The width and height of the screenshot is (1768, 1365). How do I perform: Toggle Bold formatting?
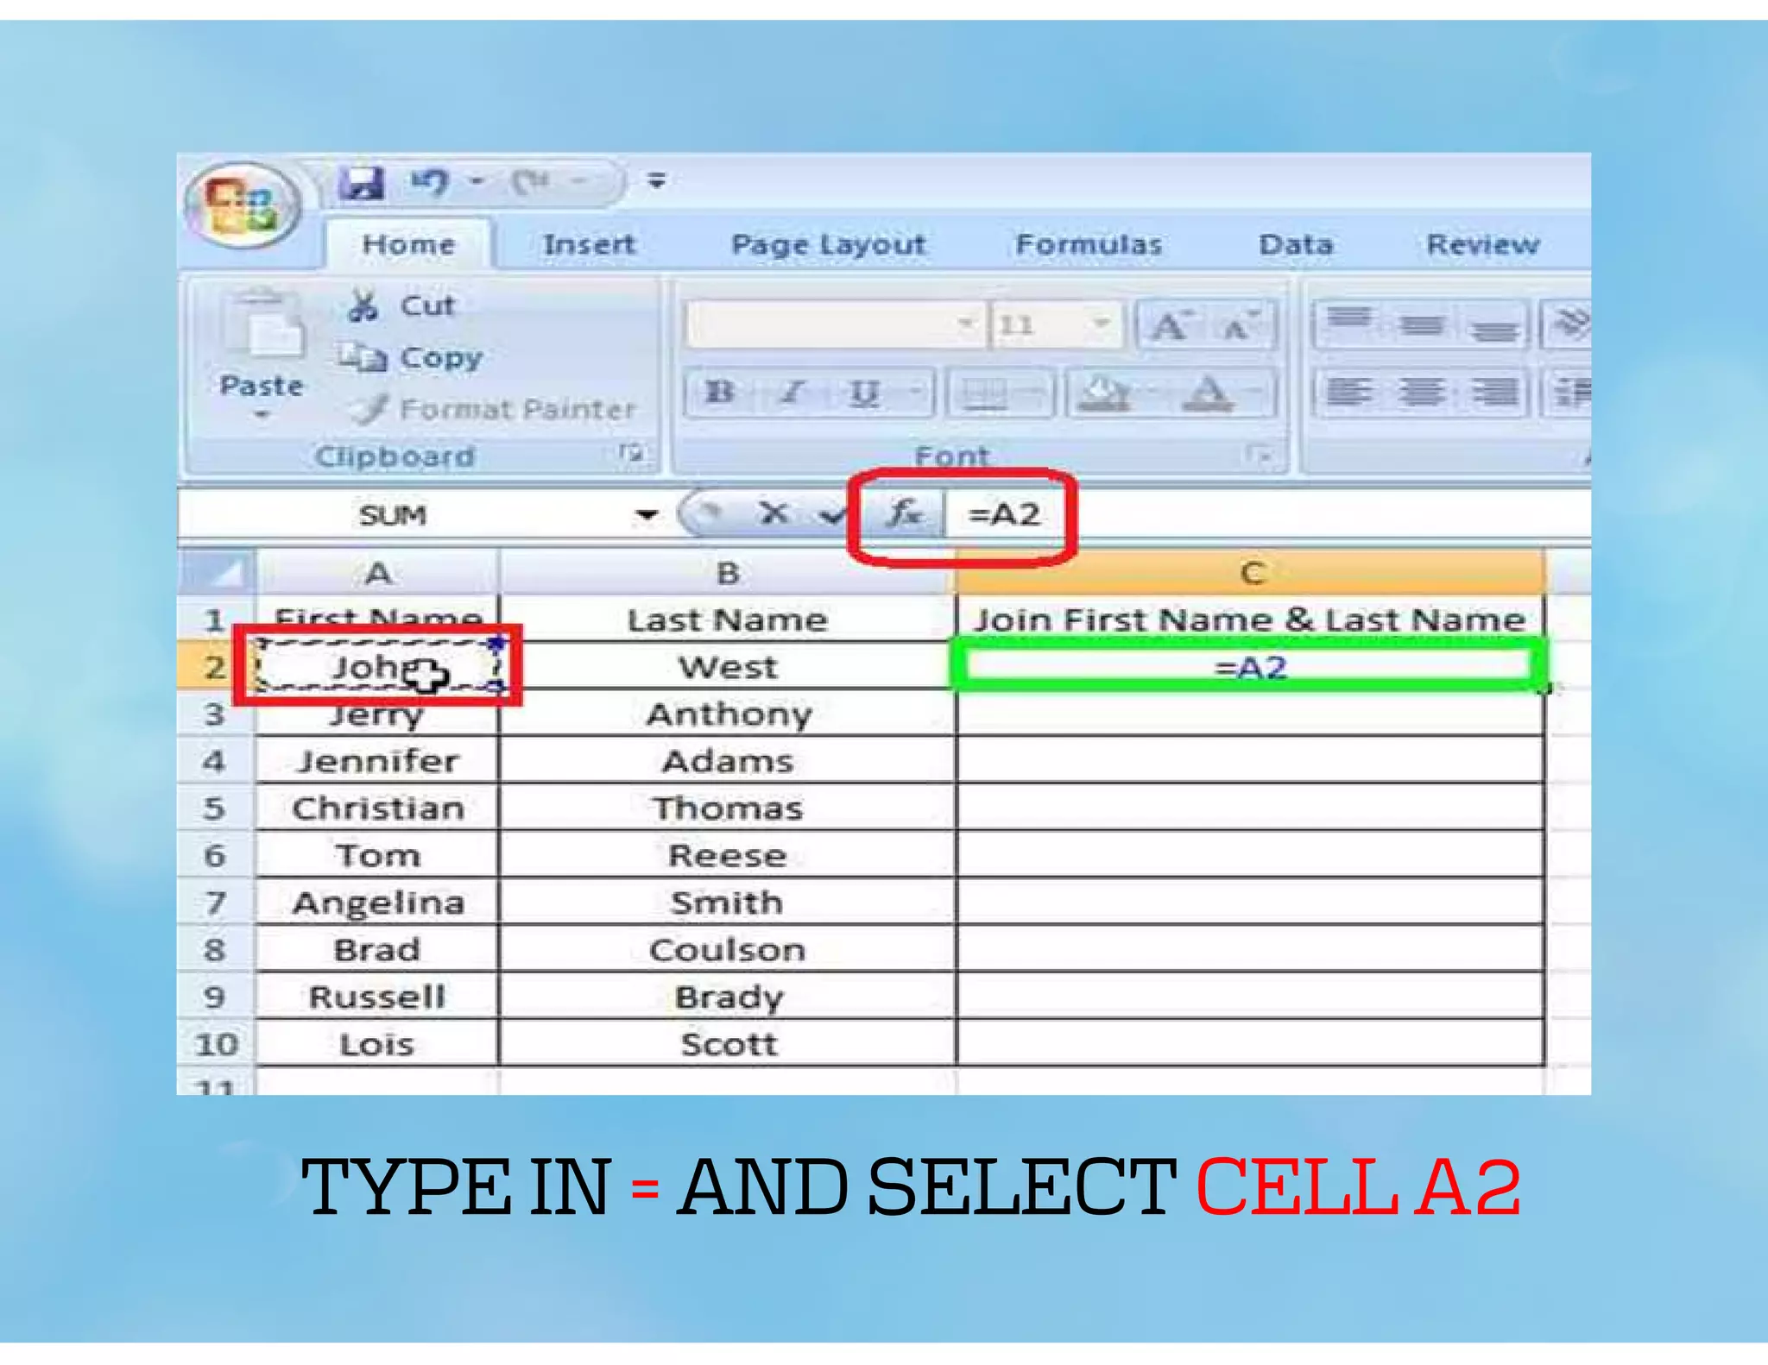coord(719,393)
